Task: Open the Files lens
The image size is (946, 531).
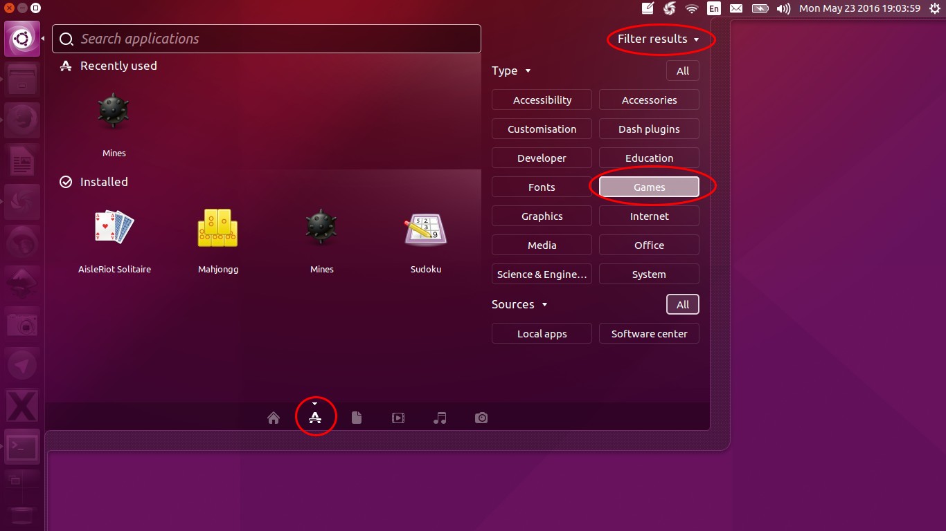Action: click(357, 418)
